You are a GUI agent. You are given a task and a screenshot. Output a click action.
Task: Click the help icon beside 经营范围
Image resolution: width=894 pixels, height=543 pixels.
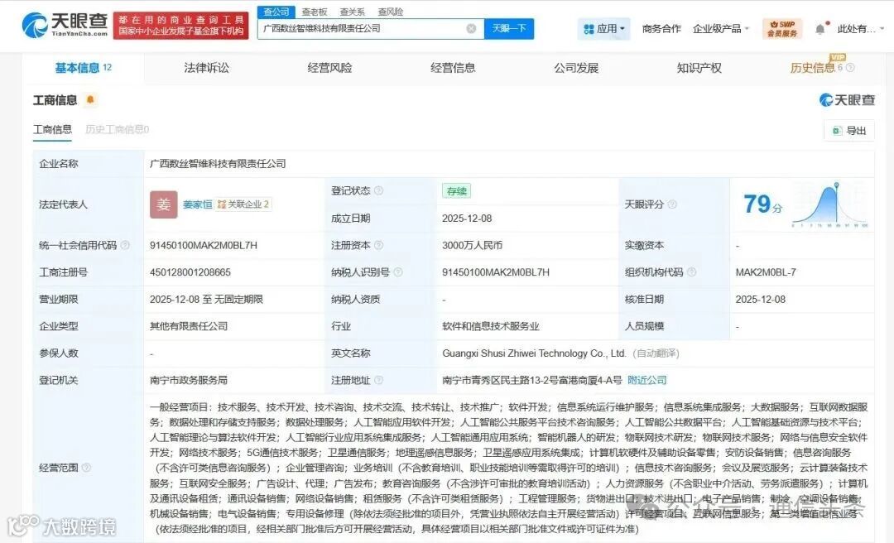[86, 468]
